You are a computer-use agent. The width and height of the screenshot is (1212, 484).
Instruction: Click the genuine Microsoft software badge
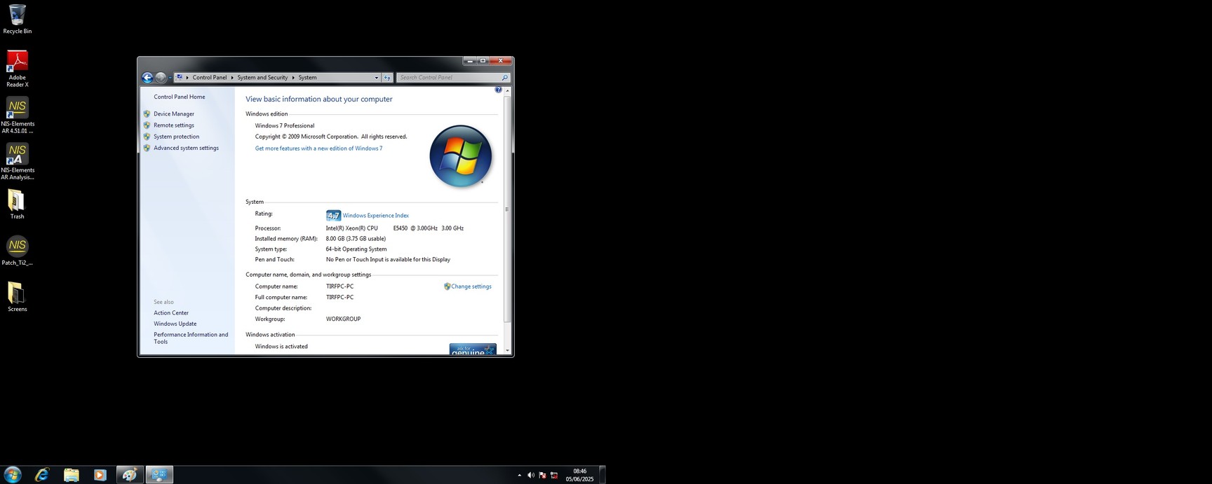click(x=473, y=349)
